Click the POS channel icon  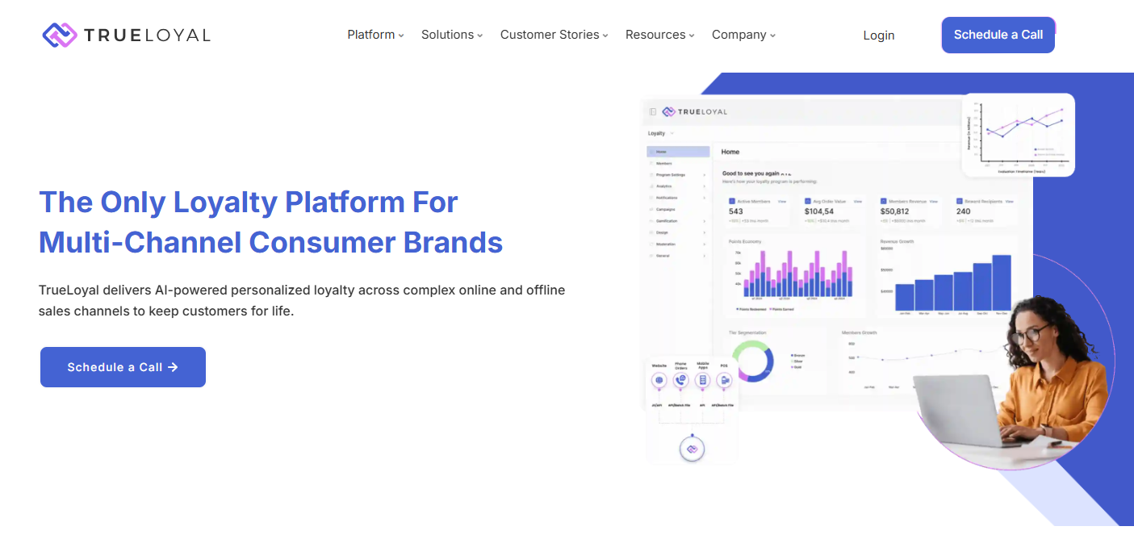pyautogui.click(x=725, y=380)
